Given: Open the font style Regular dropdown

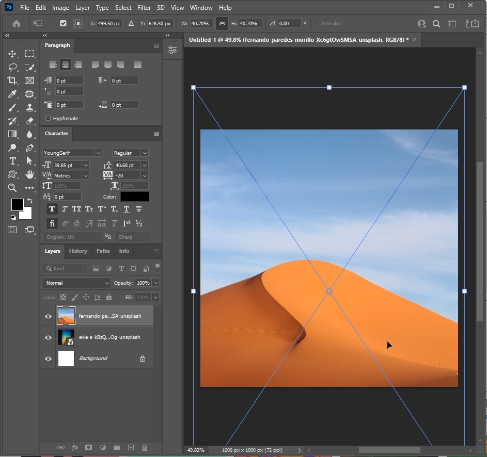Looking at the screenshot, I should (x=145, y=153).
